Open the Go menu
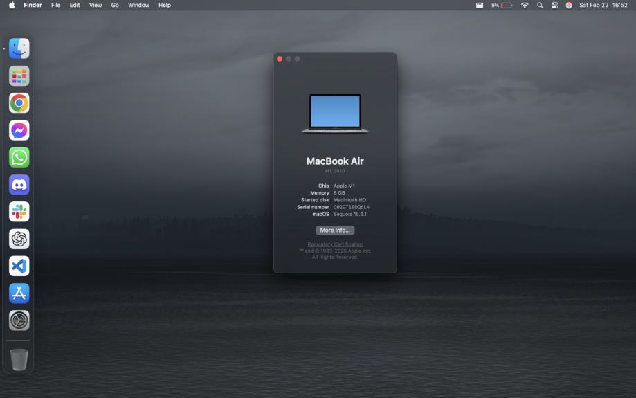 click(115, 5)
